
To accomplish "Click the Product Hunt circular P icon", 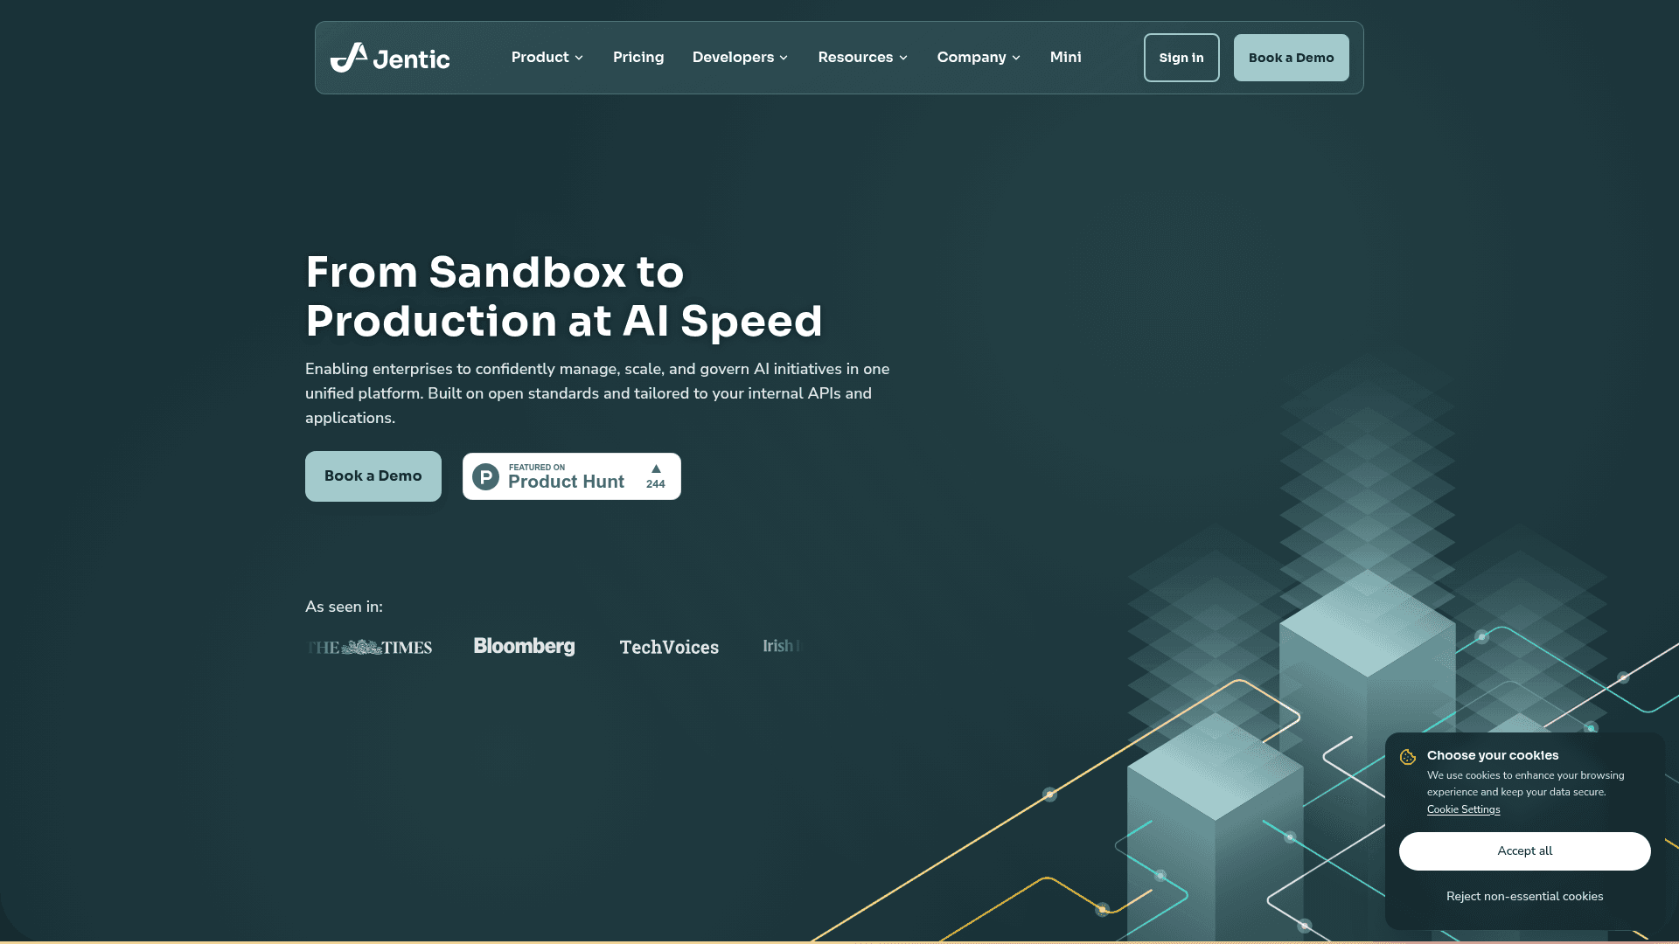I will pos(485,476).
